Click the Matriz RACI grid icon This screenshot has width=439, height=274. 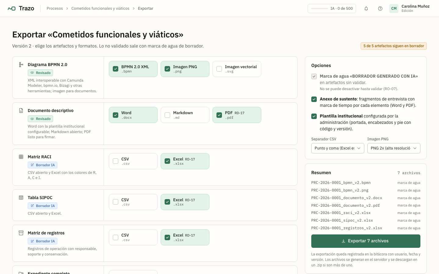[x=21, y=157]
